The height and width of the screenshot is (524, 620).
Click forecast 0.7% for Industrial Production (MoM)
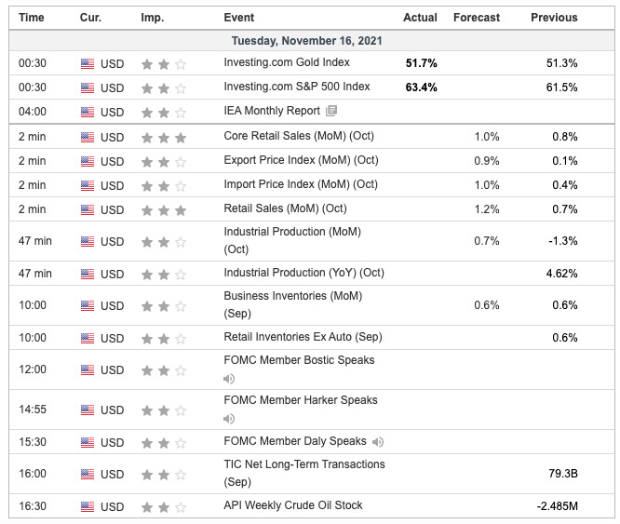click(x=487, y=241)
